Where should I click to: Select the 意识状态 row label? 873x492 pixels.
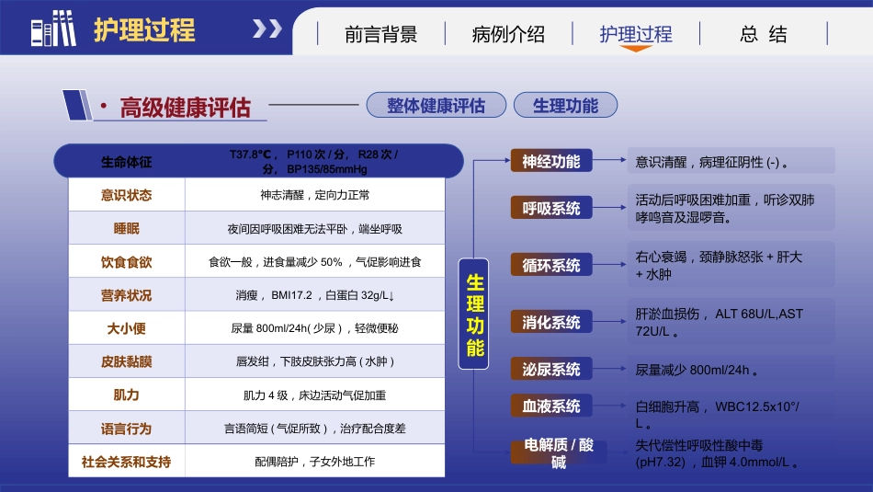pyautogui.click(x=127, y=195)
